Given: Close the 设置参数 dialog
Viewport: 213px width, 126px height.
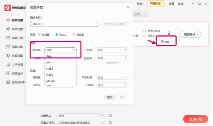Looking at the screenshot, I should click(128, 7).
